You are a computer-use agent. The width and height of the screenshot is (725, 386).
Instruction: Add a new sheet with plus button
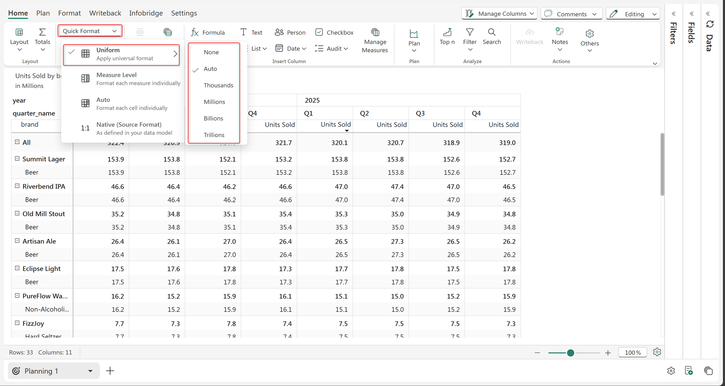[x=110, y=371]
